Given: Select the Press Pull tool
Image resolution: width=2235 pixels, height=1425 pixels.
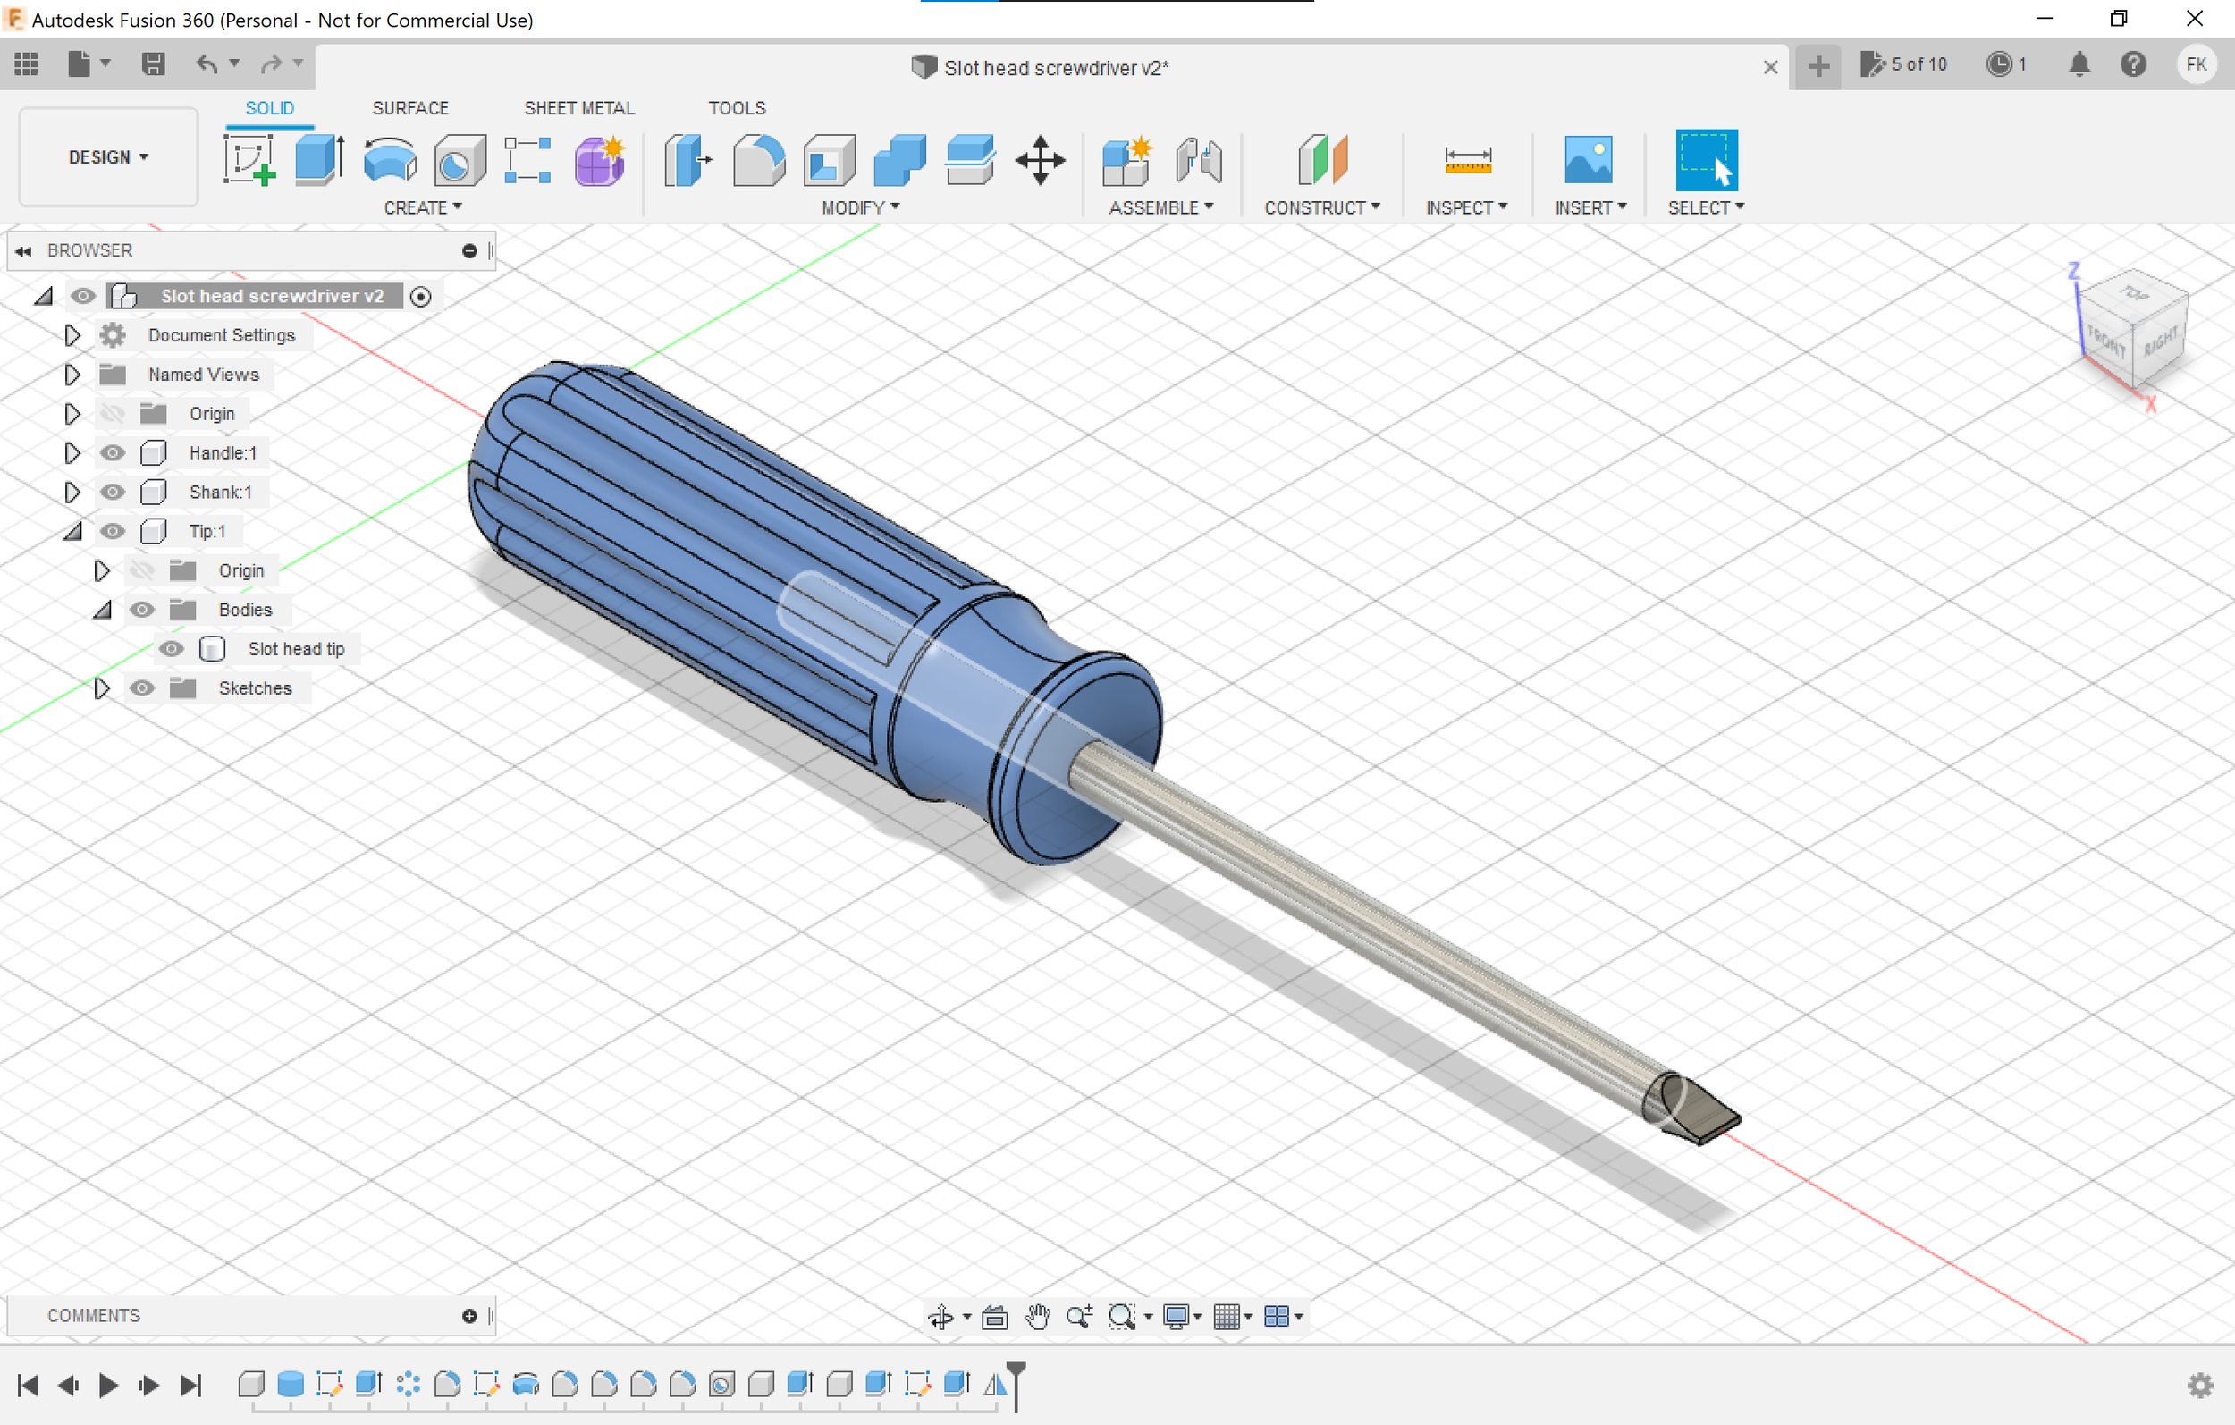Looking at the screenshot, I should pyautogui.click(x=687, y=160).
